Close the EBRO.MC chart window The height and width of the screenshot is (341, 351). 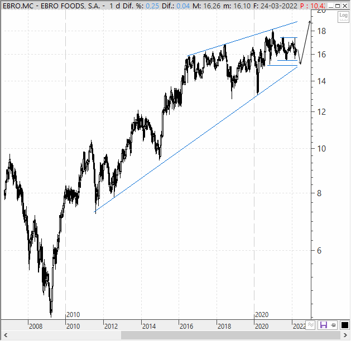pos(345,6)
